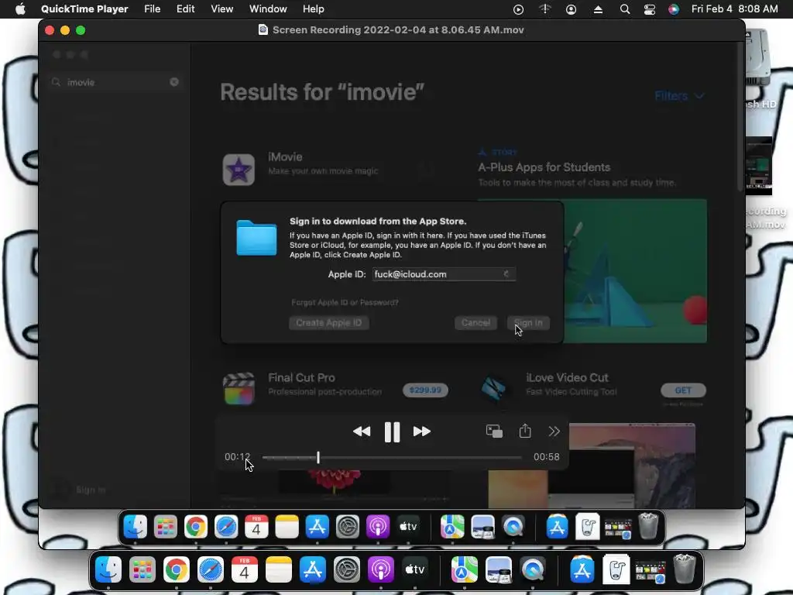Open Maps from the bottom macOS Dock
The width and height of the screenshot is (793, 595).
465,569
